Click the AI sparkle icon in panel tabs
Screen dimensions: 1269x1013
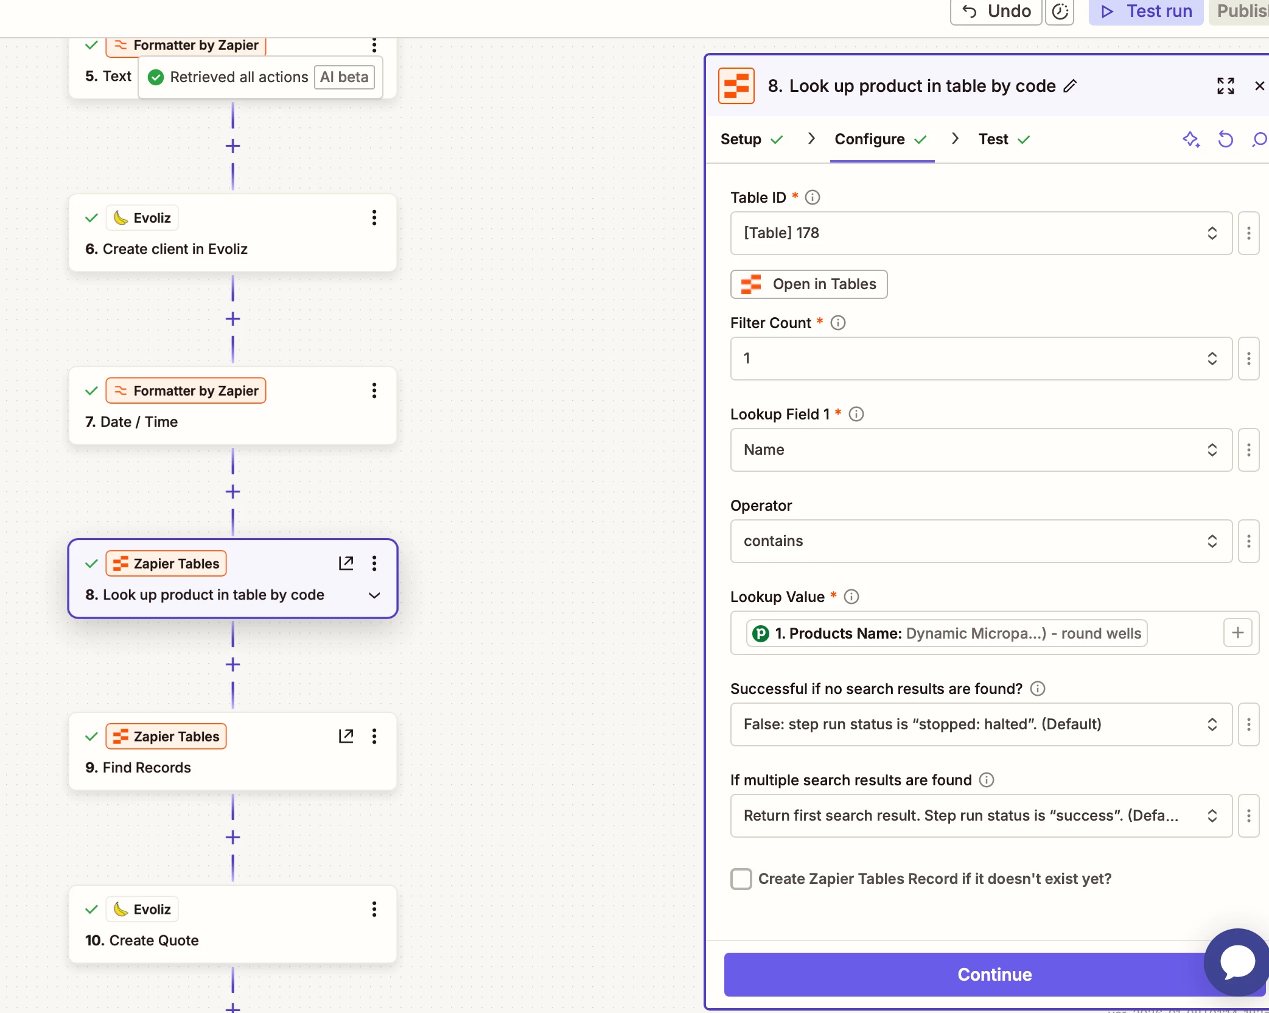click(x=1190, y=139)
